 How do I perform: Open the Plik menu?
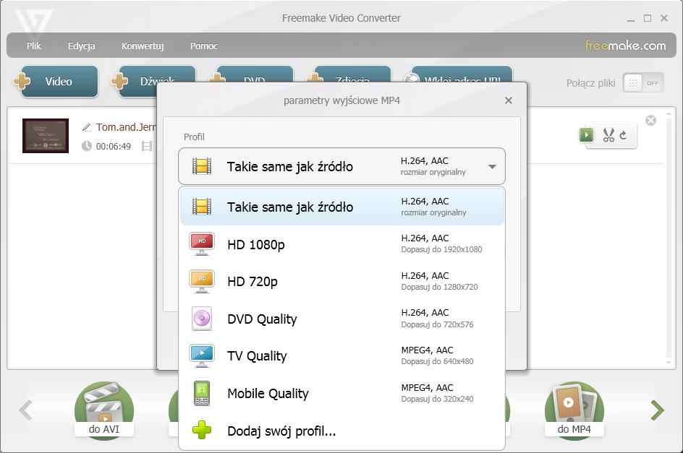(x=33, y=46)
